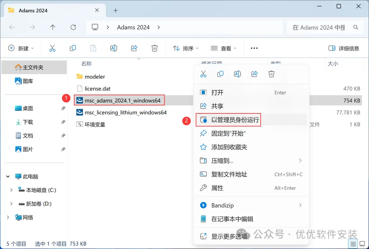The height and width of the screenshot is (249, 369).
Task: Unpin 下载 from quick access
Action: pos(63,122)
